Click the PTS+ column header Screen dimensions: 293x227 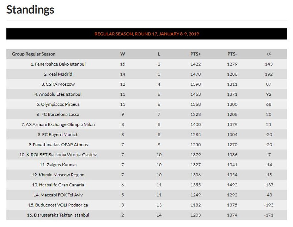tap(195, 54)
